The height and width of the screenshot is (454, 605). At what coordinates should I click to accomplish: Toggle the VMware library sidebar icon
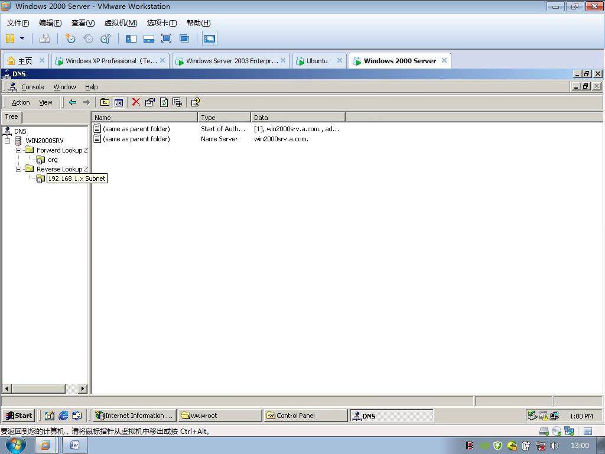pos(131,38)
